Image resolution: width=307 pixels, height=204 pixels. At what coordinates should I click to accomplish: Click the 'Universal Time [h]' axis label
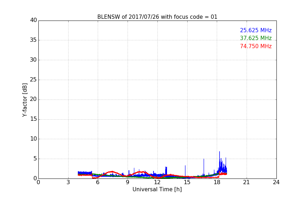tap(157, 189)
